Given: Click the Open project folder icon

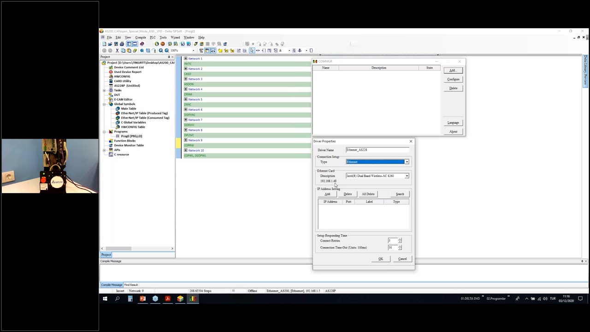Looking at the screenshot, I should click(x=110, y=44).
